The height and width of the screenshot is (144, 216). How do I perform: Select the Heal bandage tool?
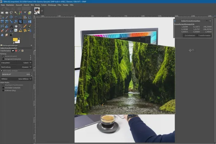click(25, 30)
